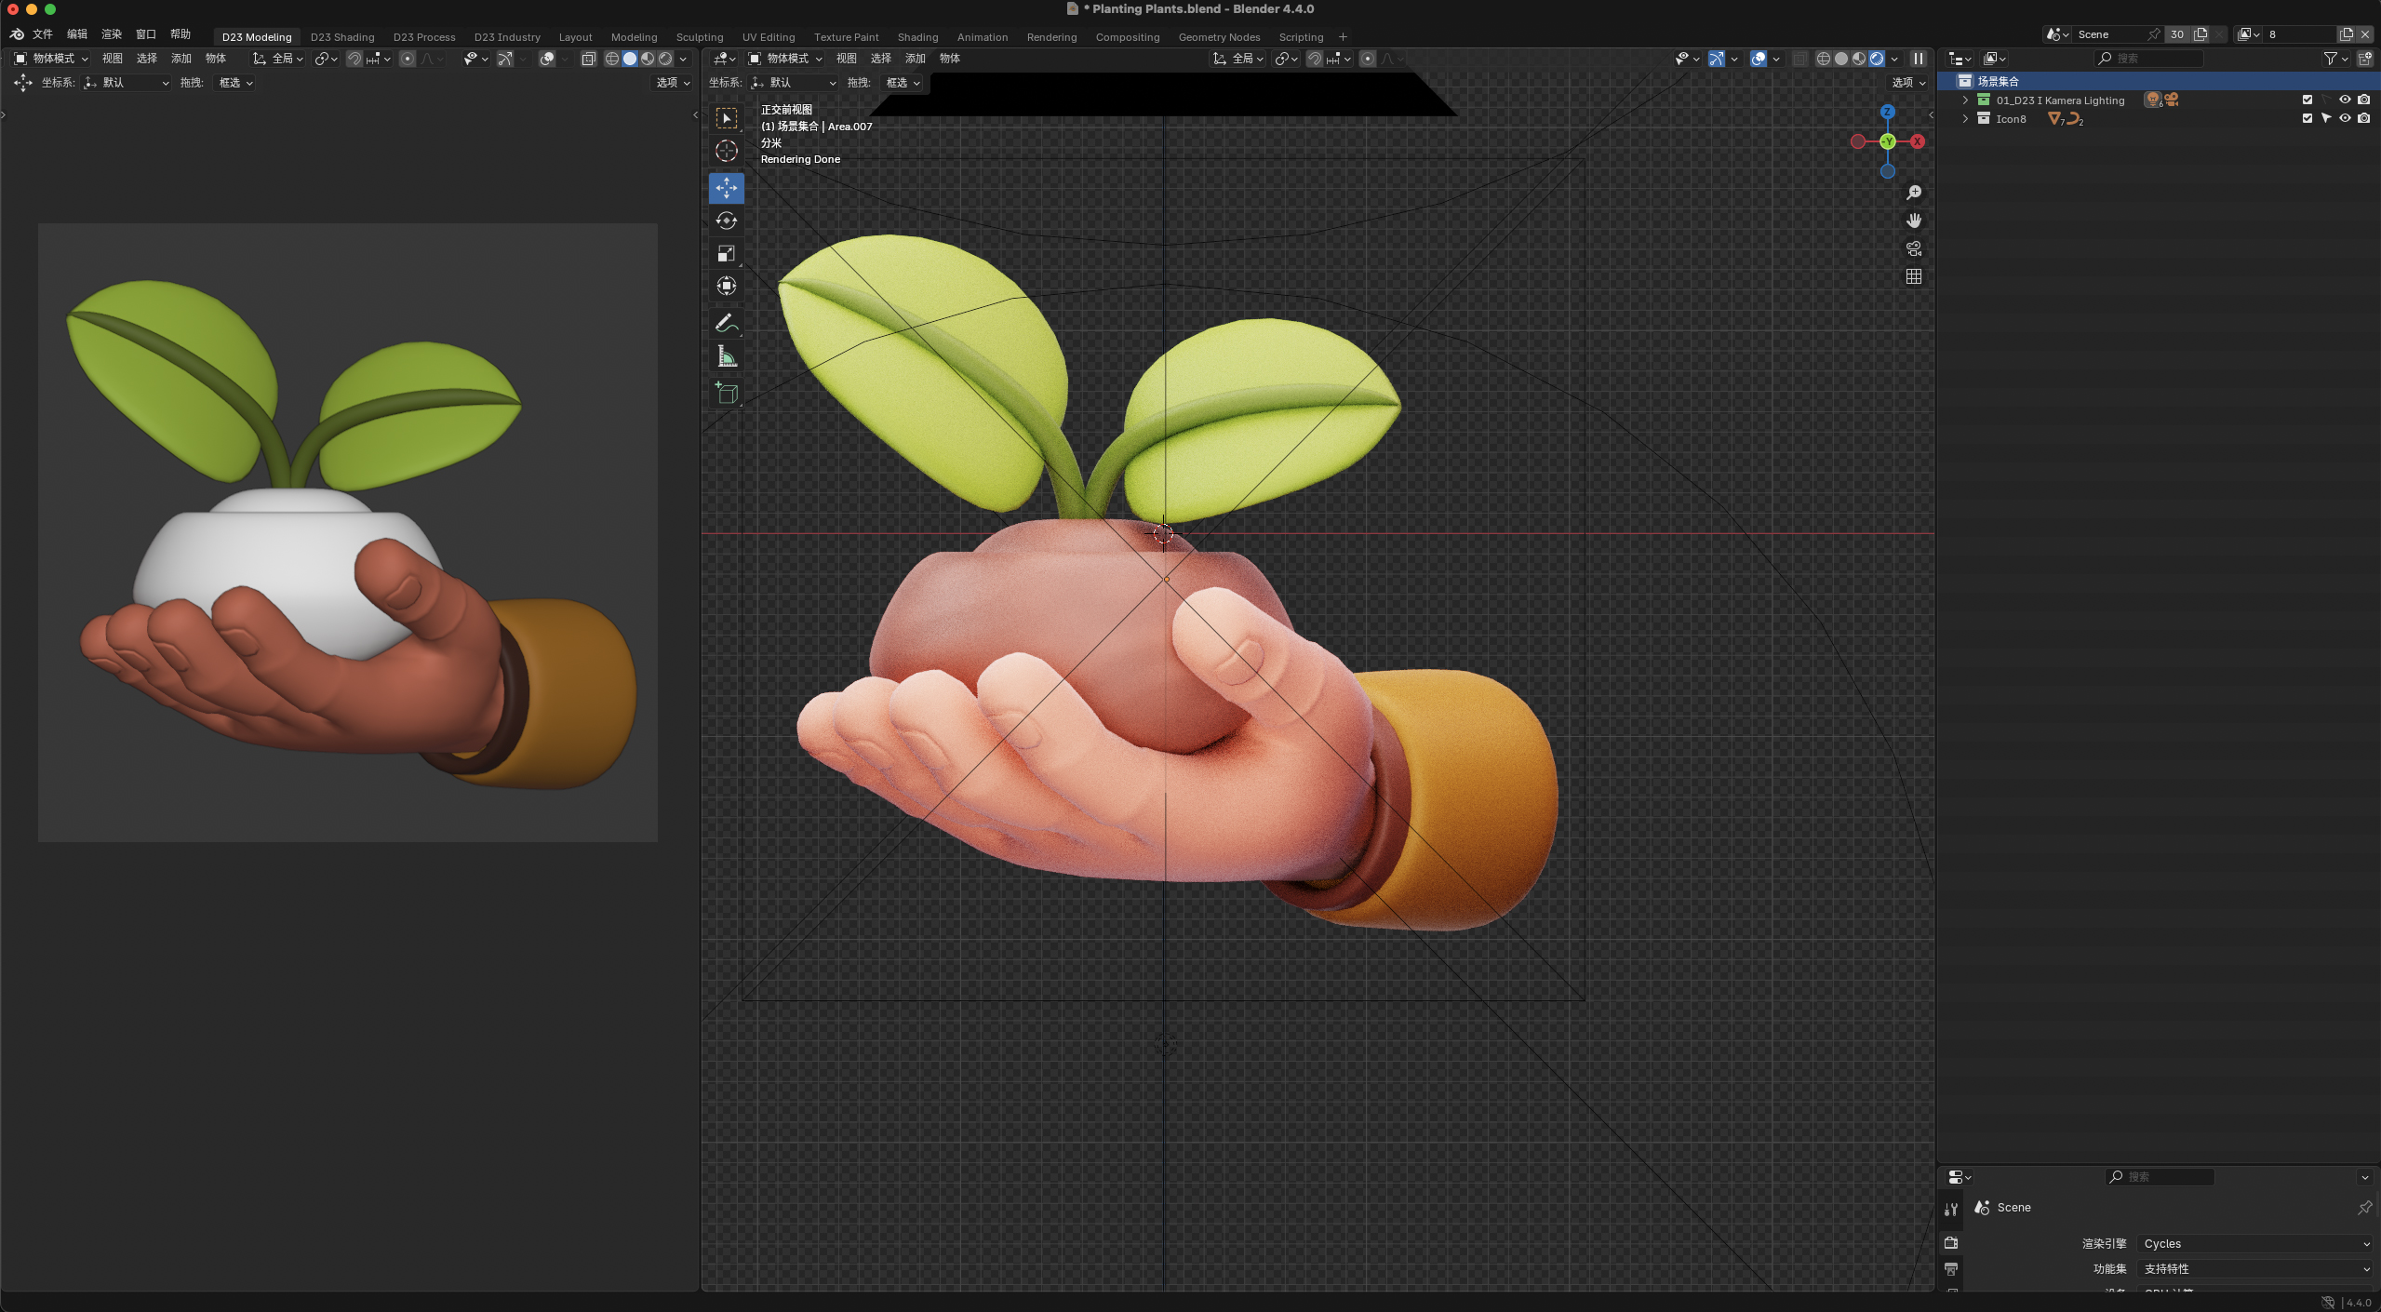Open the 支持特性 feature set dropdown
Viewport: 2381px width, 1312px height.
point(2254,1268)
